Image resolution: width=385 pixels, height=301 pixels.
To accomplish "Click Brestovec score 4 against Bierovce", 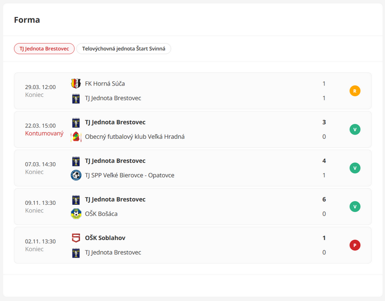I will tap(324, 161).
